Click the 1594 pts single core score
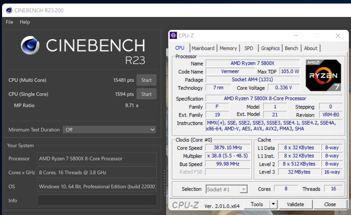The image size is (351, 215). click(124, 94)
